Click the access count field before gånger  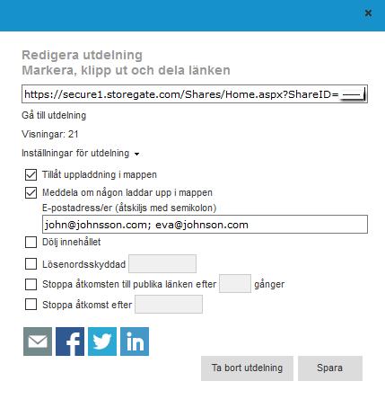click(x=235, y=283)
